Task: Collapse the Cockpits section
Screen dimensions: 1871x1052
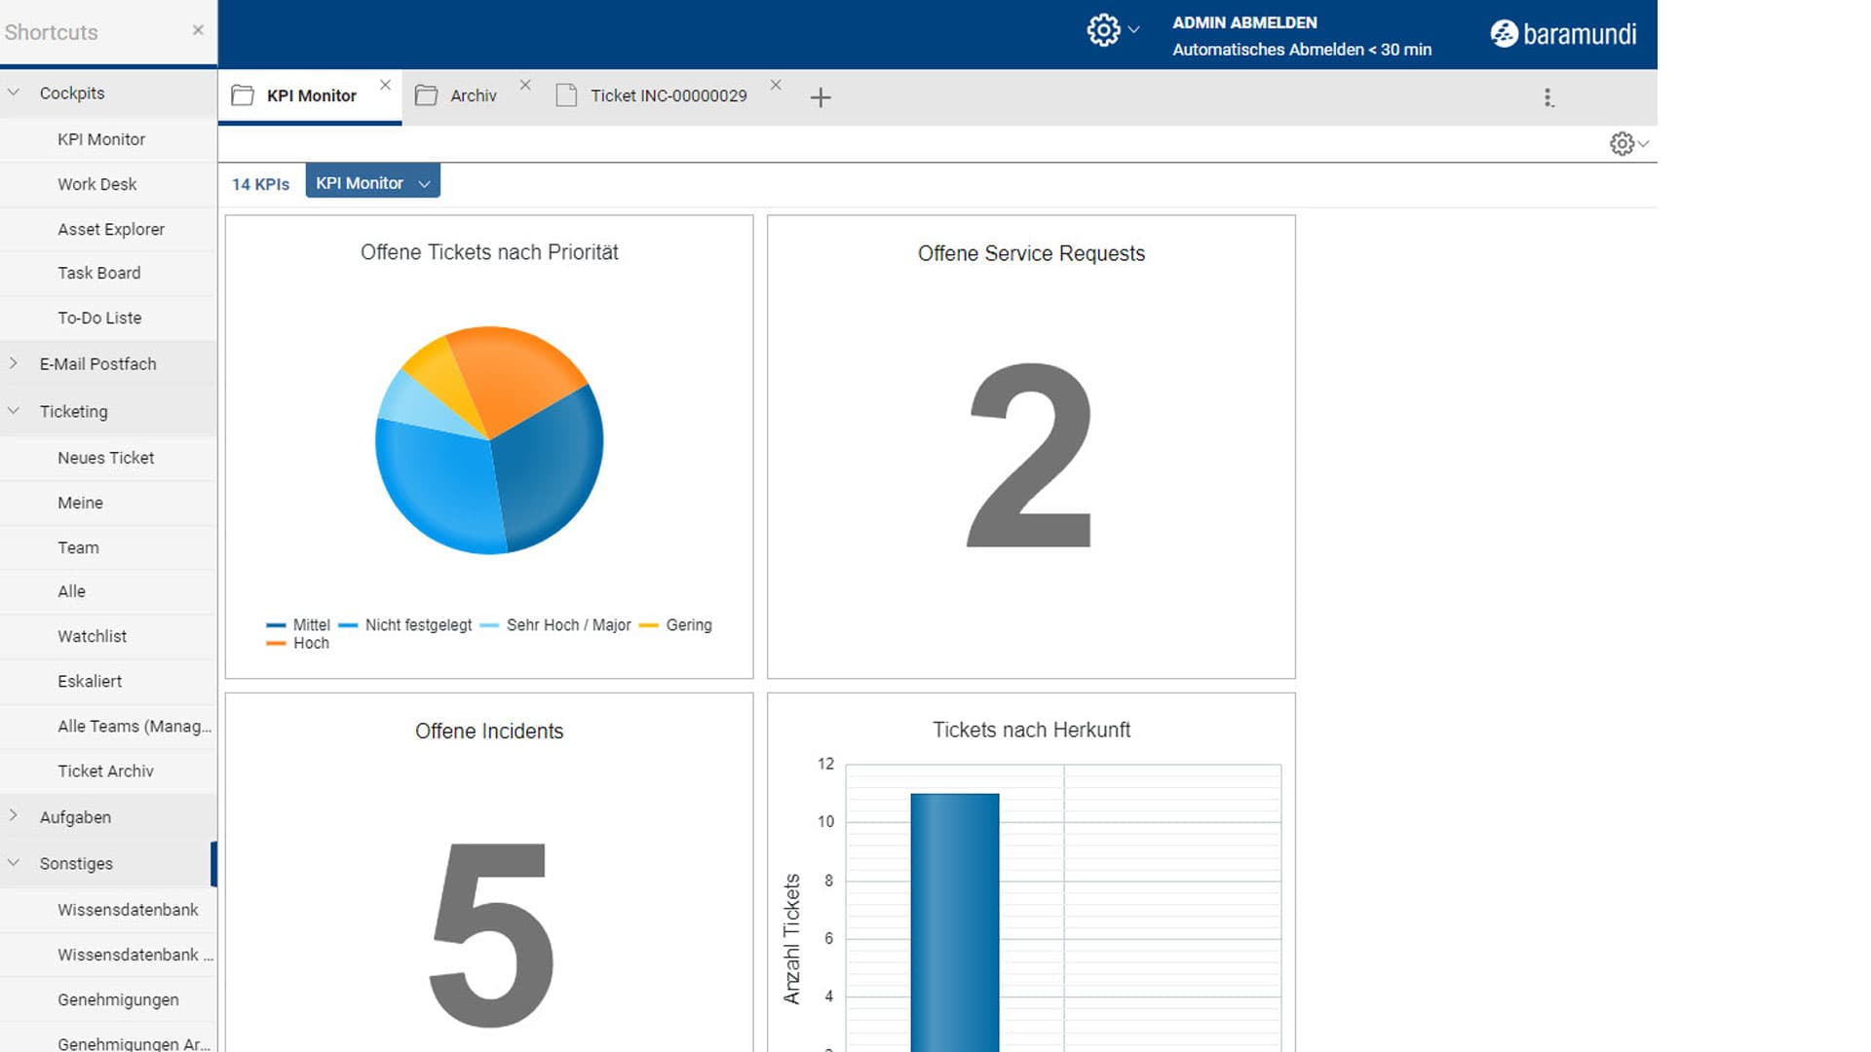Action: pyautogui.click(x=14, y=93)
